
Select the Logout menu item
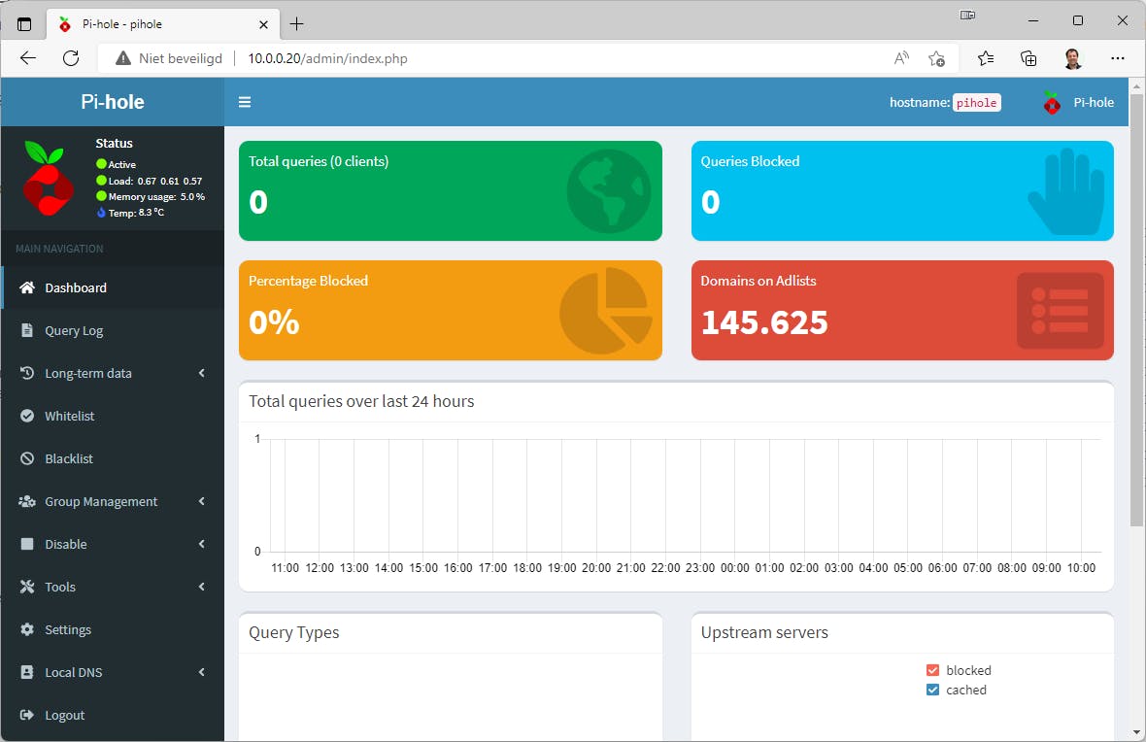(114, 715)
